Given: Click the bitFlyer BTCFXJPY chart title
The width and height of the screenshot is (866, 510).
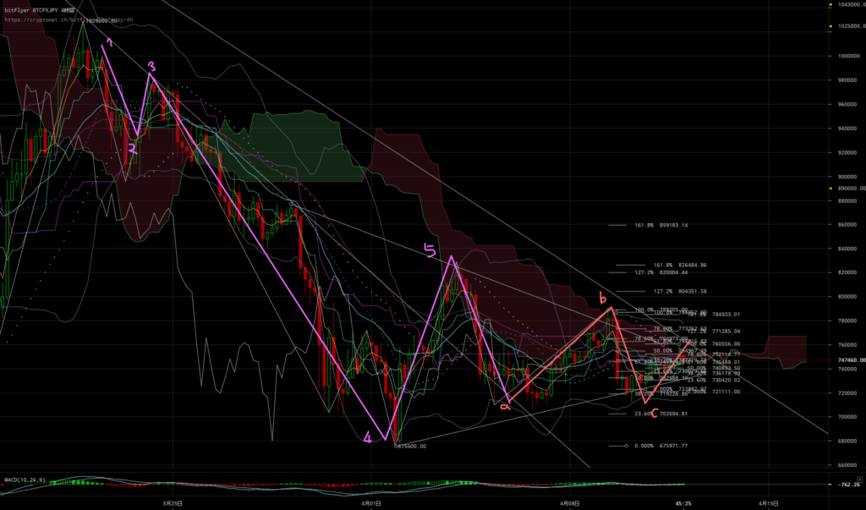Looking at the screenshot, I should coord(36,7).
